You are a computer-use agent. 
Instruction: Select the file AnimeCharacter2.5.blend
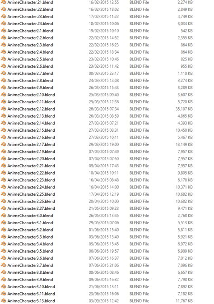point(30,59)
